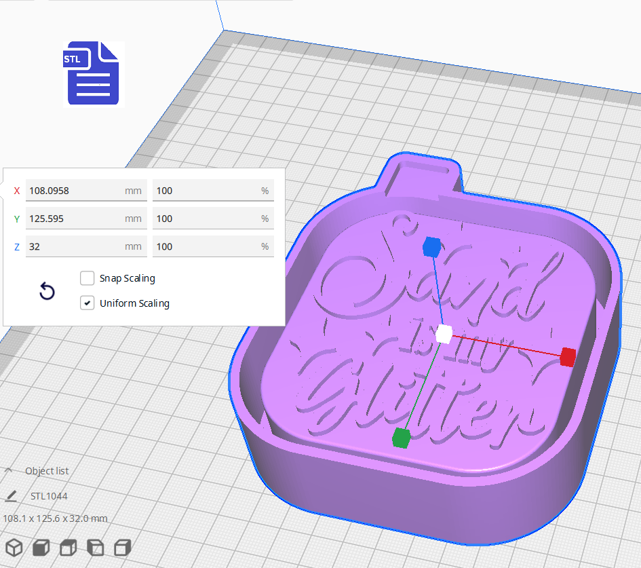Click the Z dimension field showing 32
The width and height of the screenshot is (641, 568).
(x=86, y=246)
